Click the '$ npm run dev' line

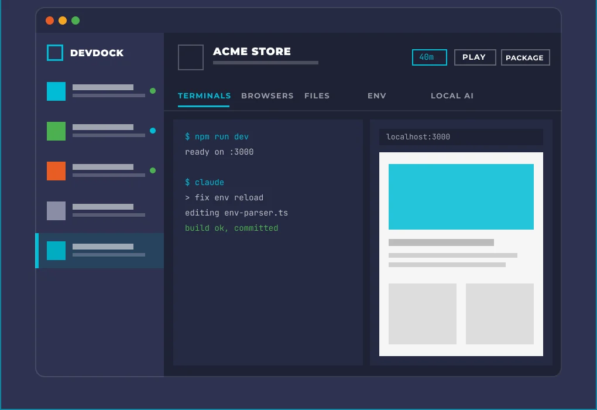click(217, 136)
